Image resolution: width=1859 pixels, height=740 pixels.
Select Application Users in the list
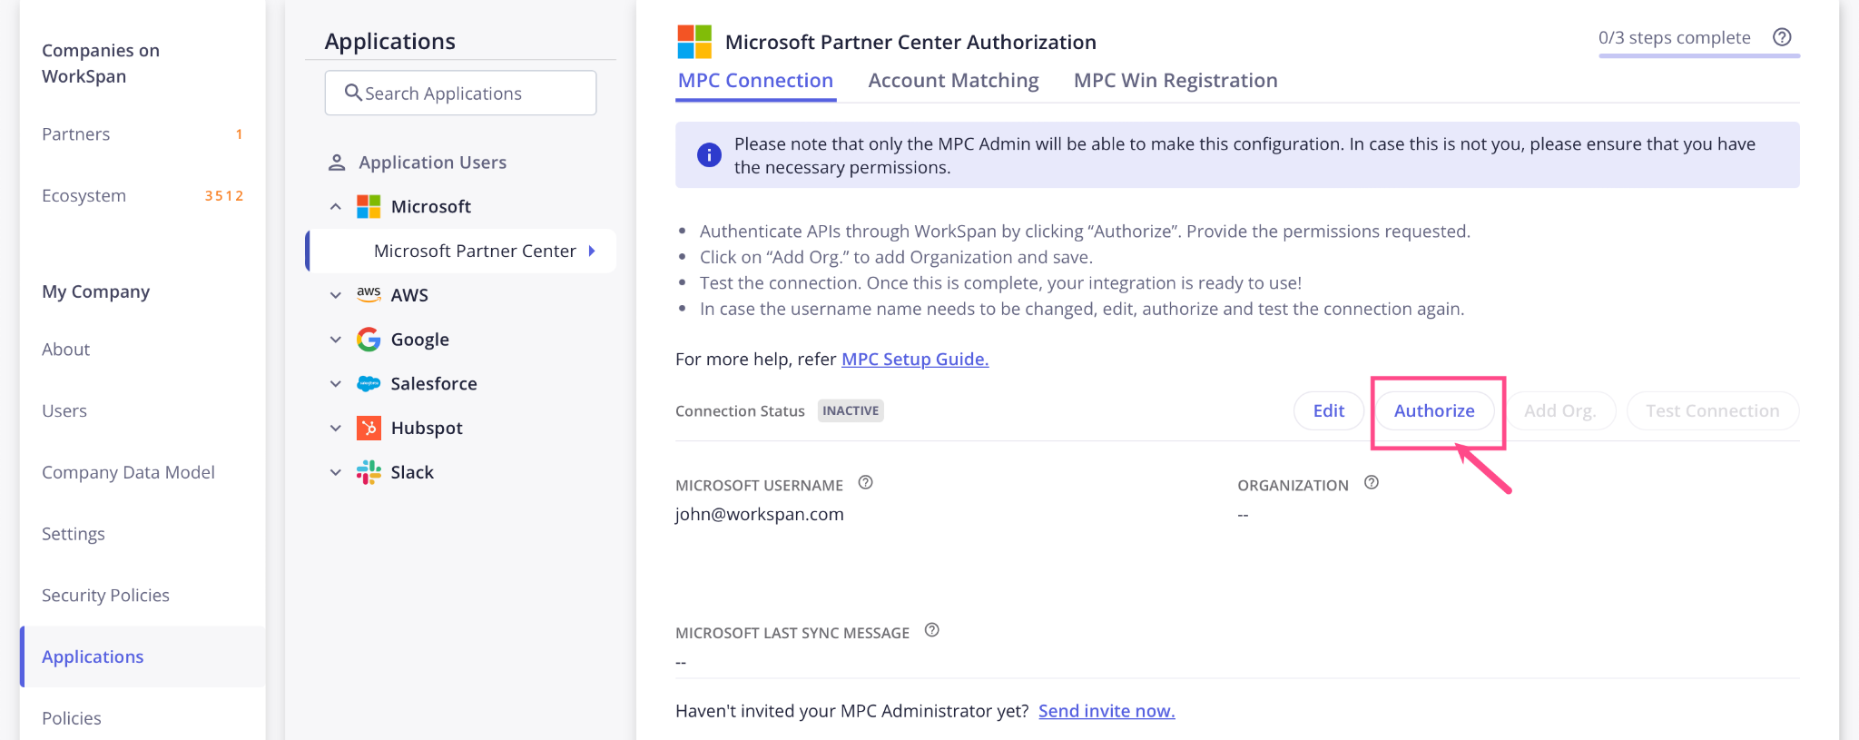click(x=432, y=163)
